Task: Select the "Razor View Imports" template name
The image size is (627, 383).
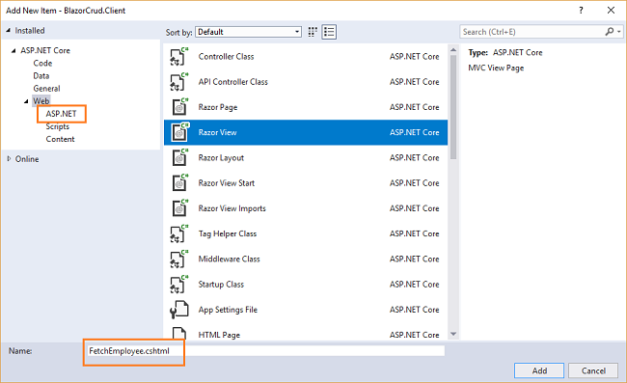Action: coord(232,208)
